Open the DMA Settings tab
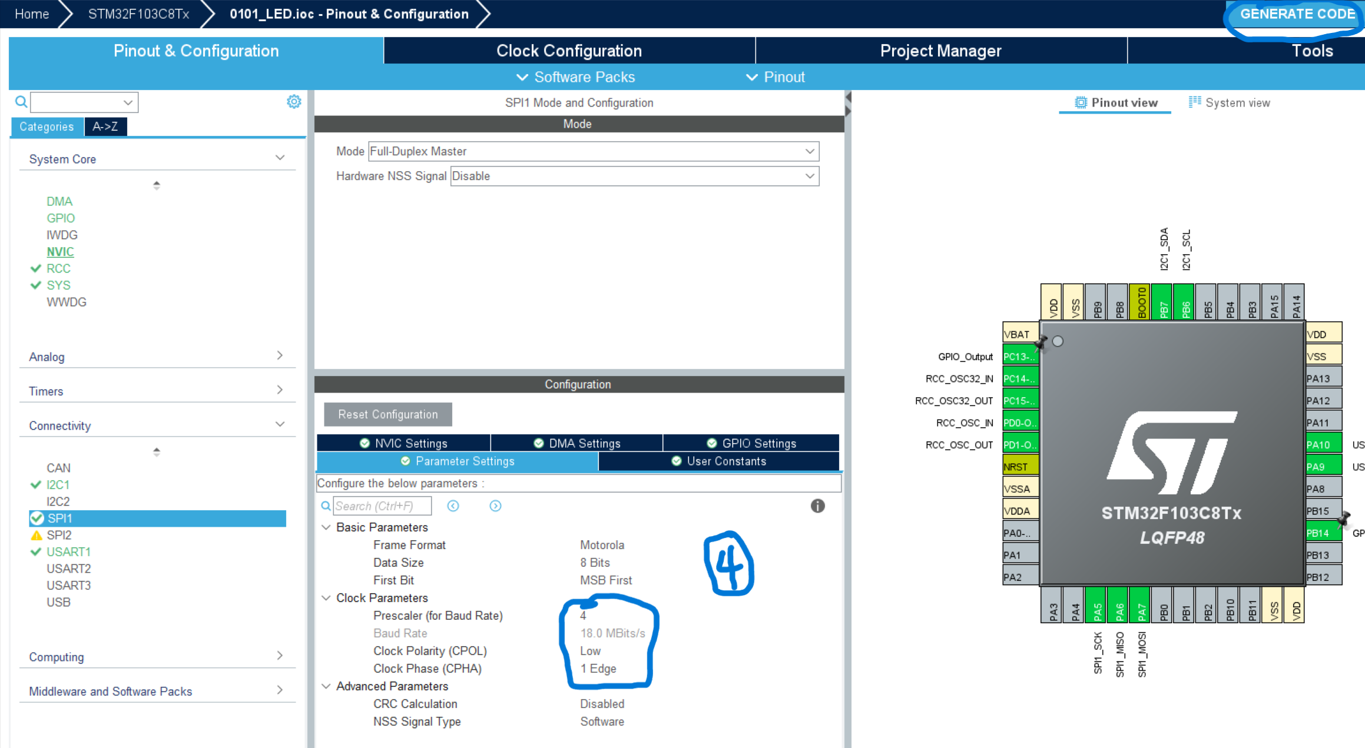Image resolution: width=1365 pixels, height=748 pixels. (577, 443)
